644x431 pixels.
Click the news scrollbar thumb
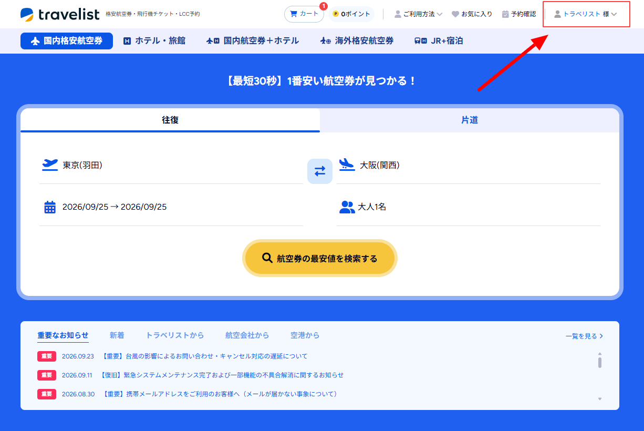[600, 362]
